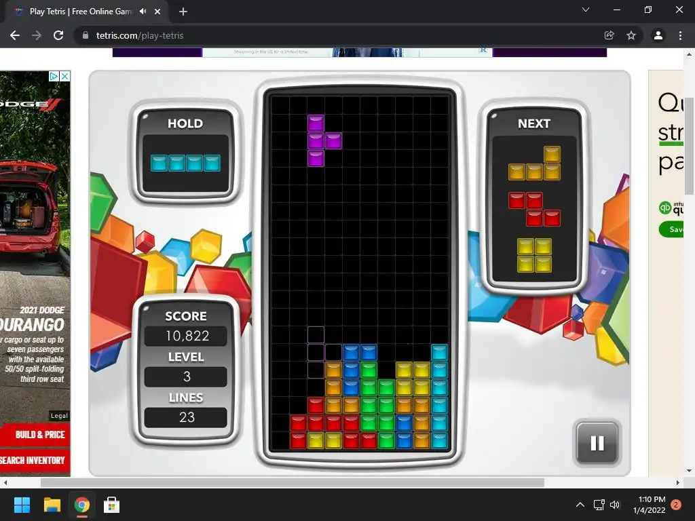The height and width of the screenshot is (521, 695).
Task: Click the lines value 23
Action: [186, 417]
